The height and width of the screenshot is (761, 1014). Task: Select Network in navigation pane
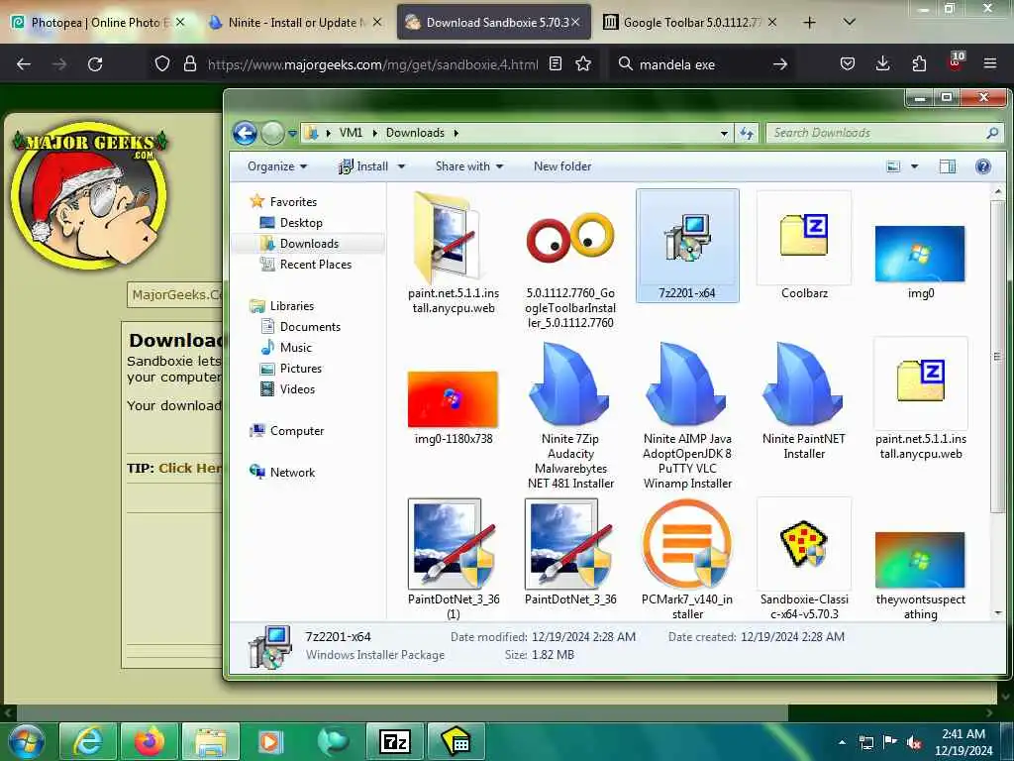282,473
